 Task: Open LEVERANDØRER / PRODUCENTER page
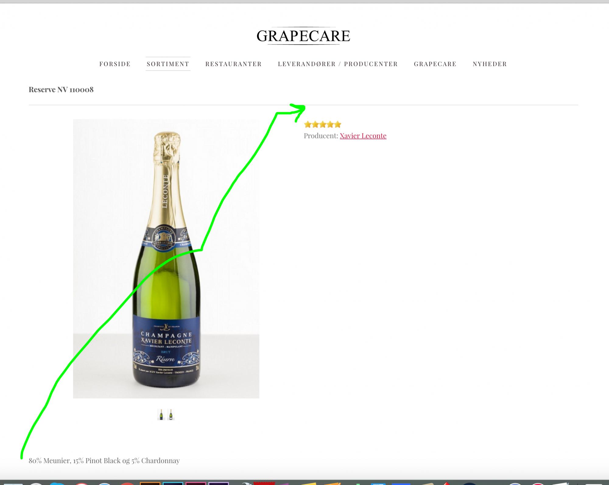pos(338,64)
